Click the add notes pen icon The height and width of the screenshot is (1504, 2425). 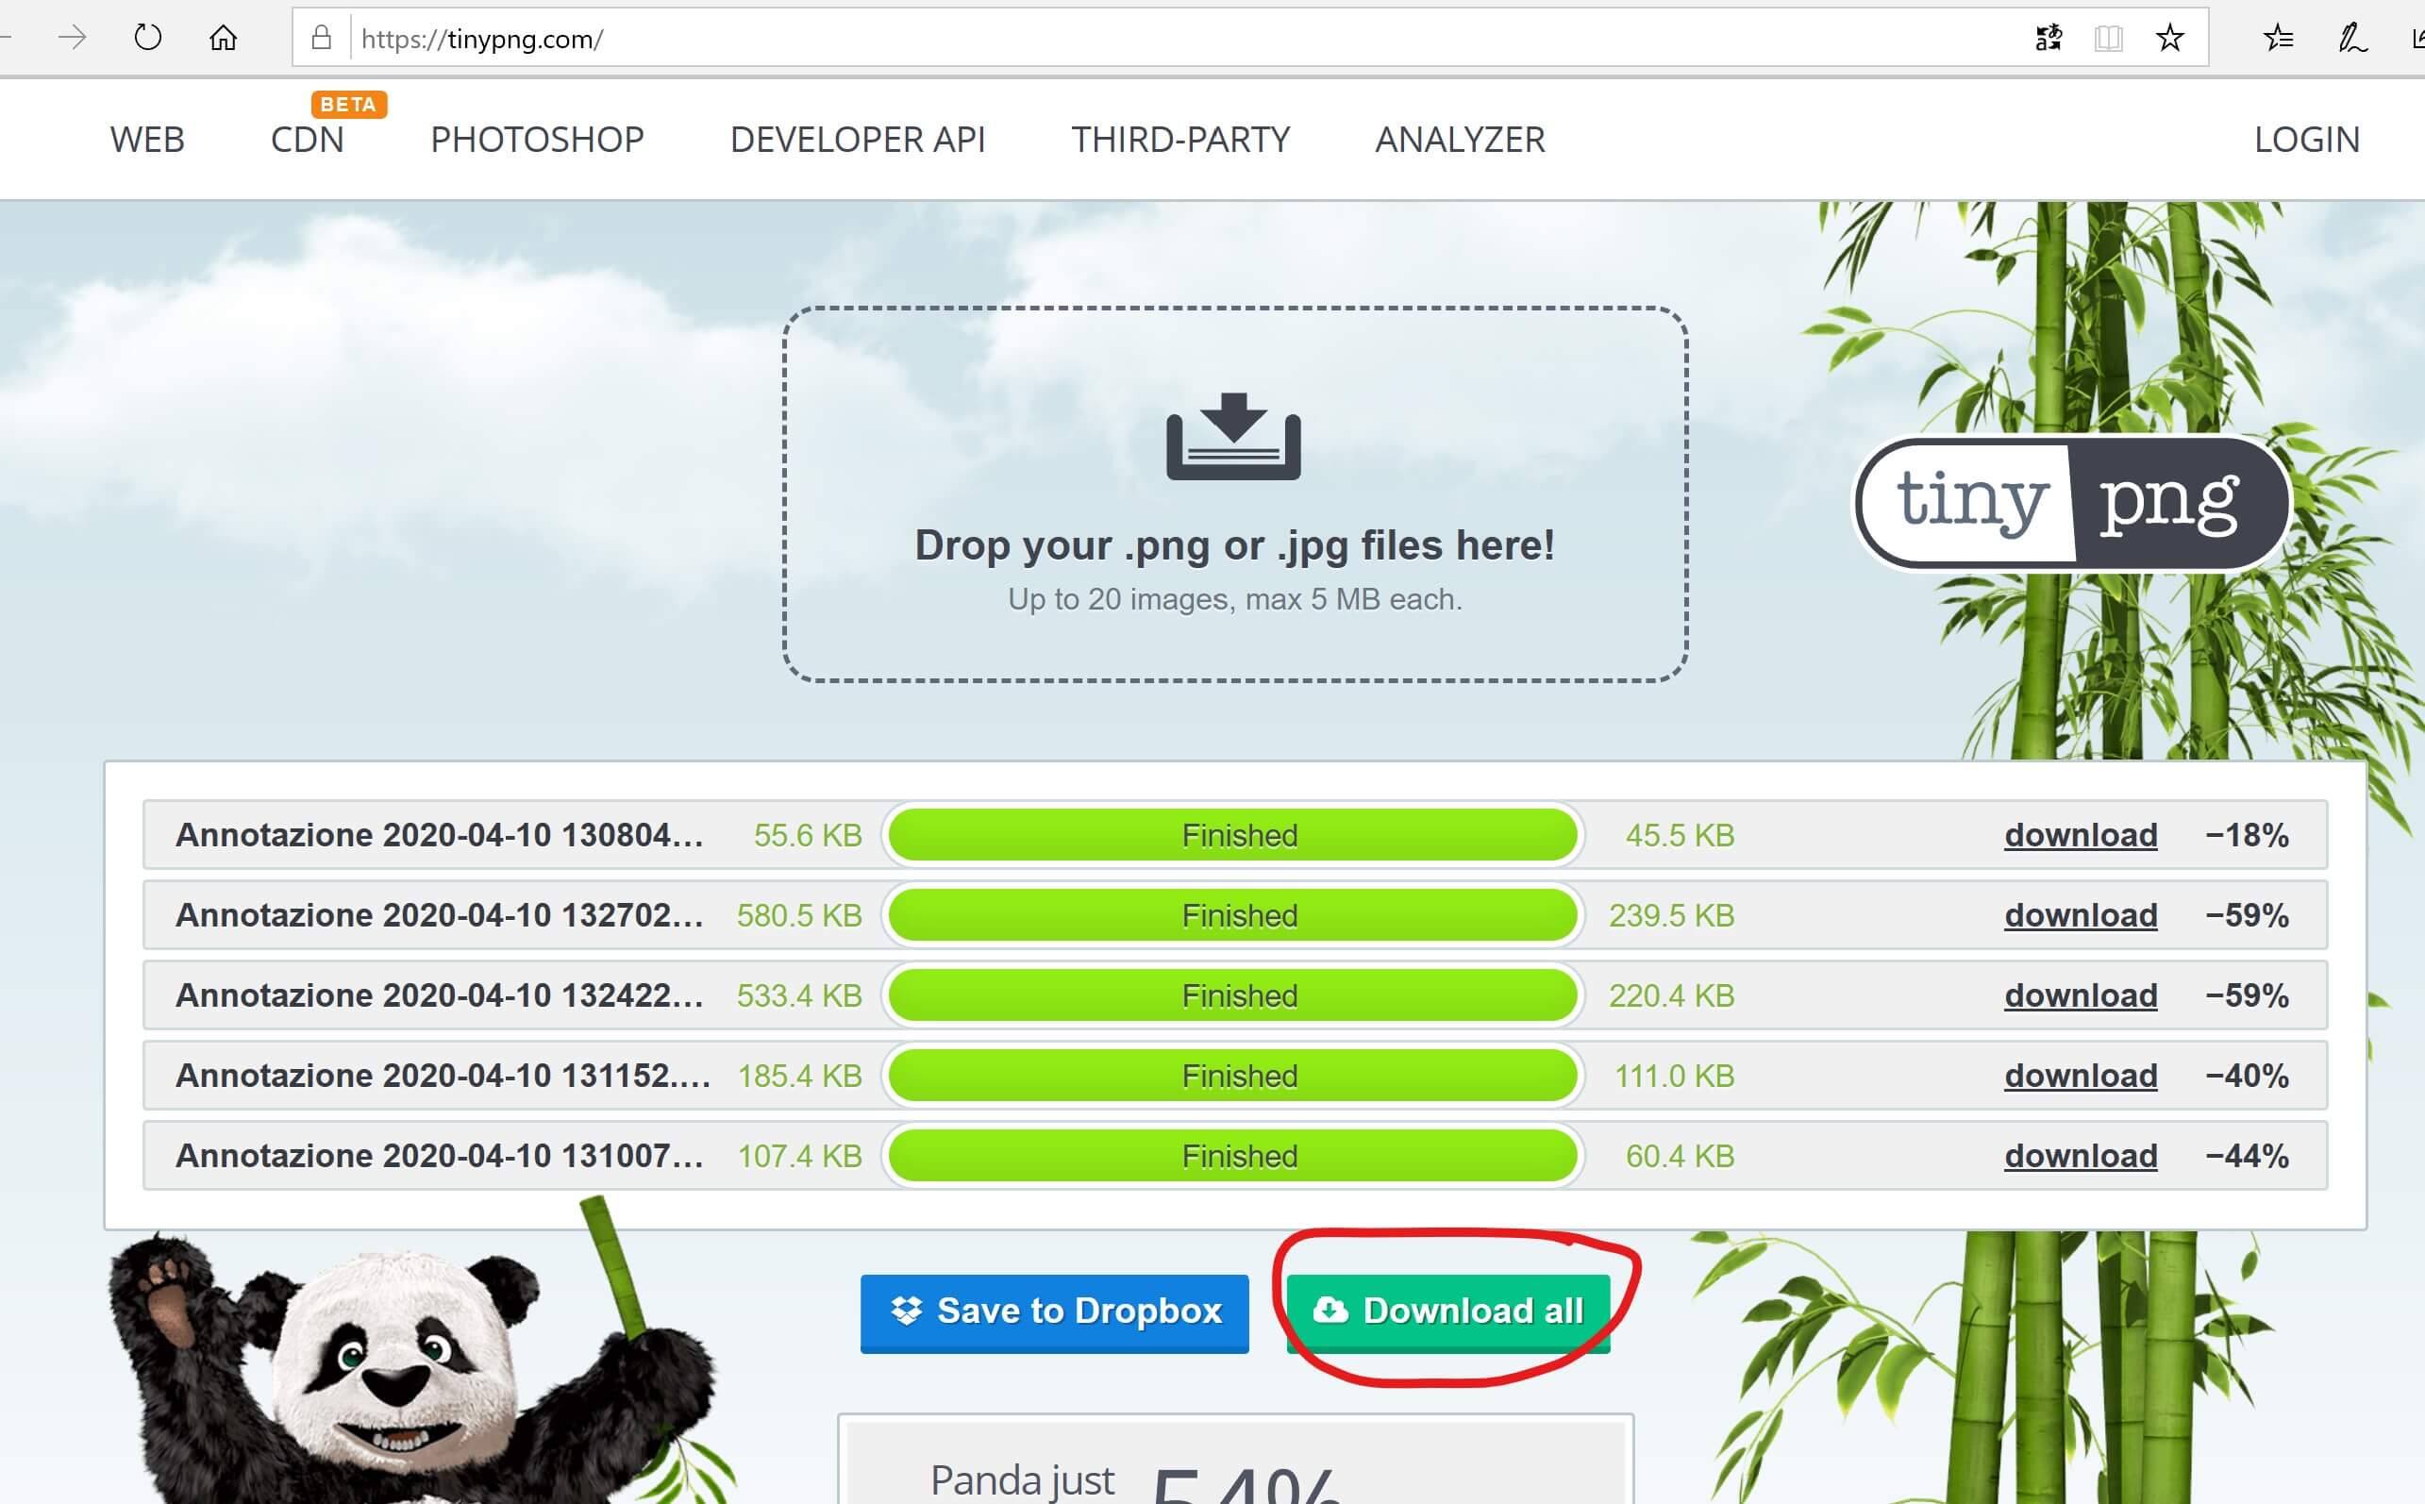tap(2351, 39)
